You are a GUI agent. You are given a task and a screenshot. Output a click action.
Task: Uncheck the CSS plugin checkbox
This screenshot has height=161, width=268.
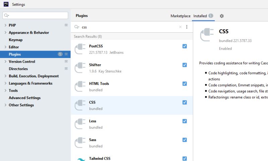point(185,102)
